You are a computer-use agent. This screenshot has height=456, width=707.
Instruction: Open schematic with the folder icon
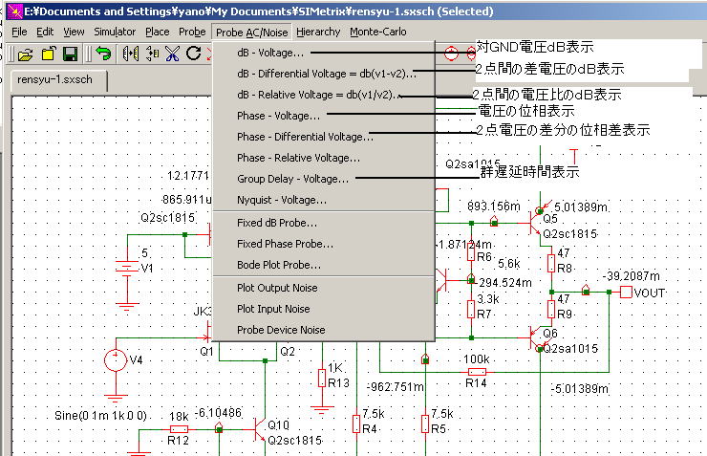coord(25,54)
